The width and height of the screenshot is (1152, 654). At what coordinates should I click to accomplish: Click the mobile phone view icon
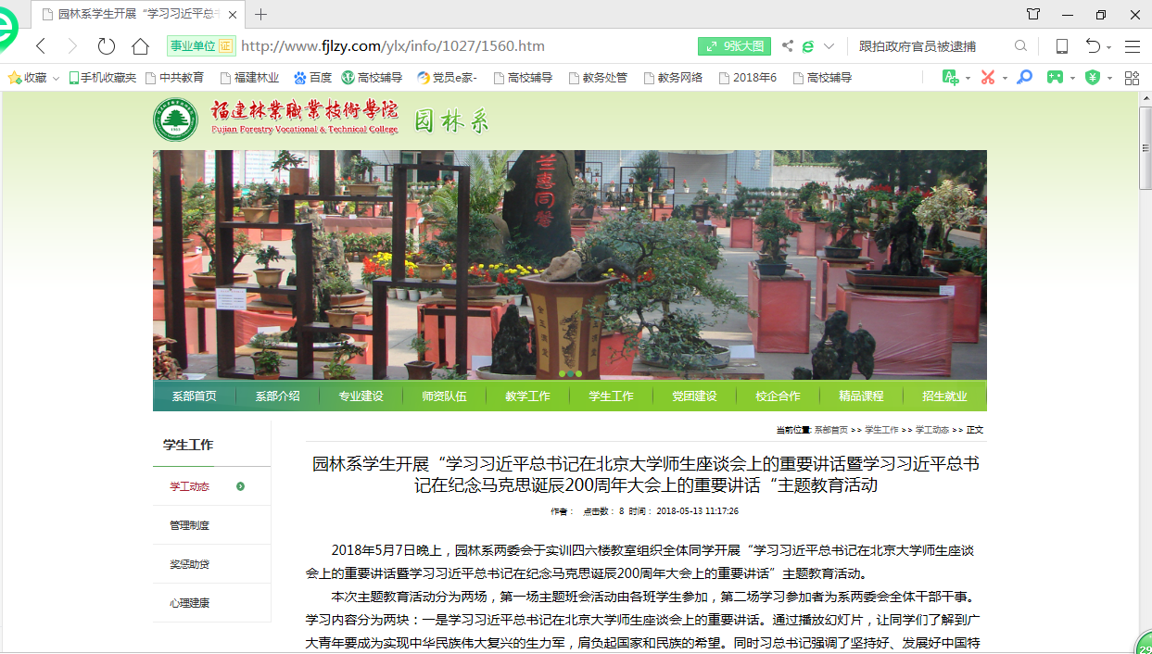pyautogui.click(x=1062, y=46)
